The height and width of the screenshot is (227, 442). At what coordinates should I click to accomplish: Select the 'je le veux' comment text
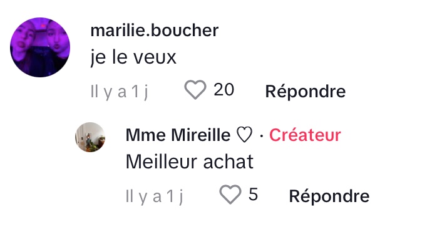point(133,57)
